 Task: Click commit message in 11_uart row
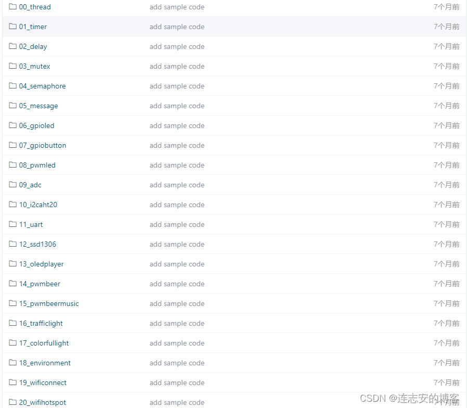tap(177, 224)
